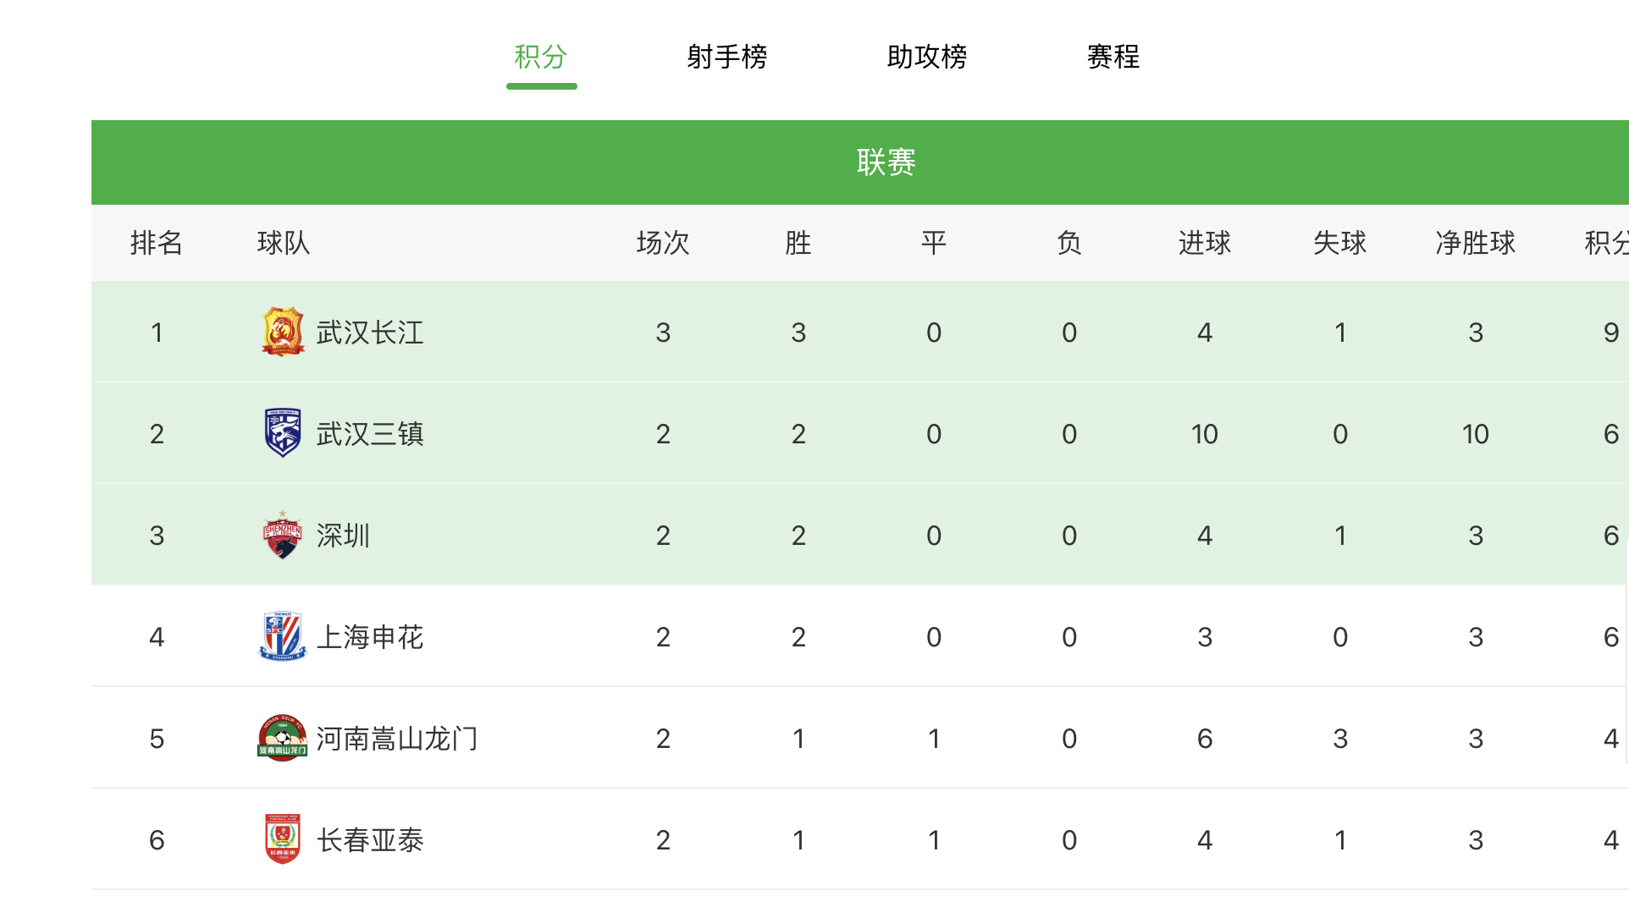Screen dimensions: 1629x907
Task: Click the Shenzhen (深圳) team badge
Action: point(283,535)
